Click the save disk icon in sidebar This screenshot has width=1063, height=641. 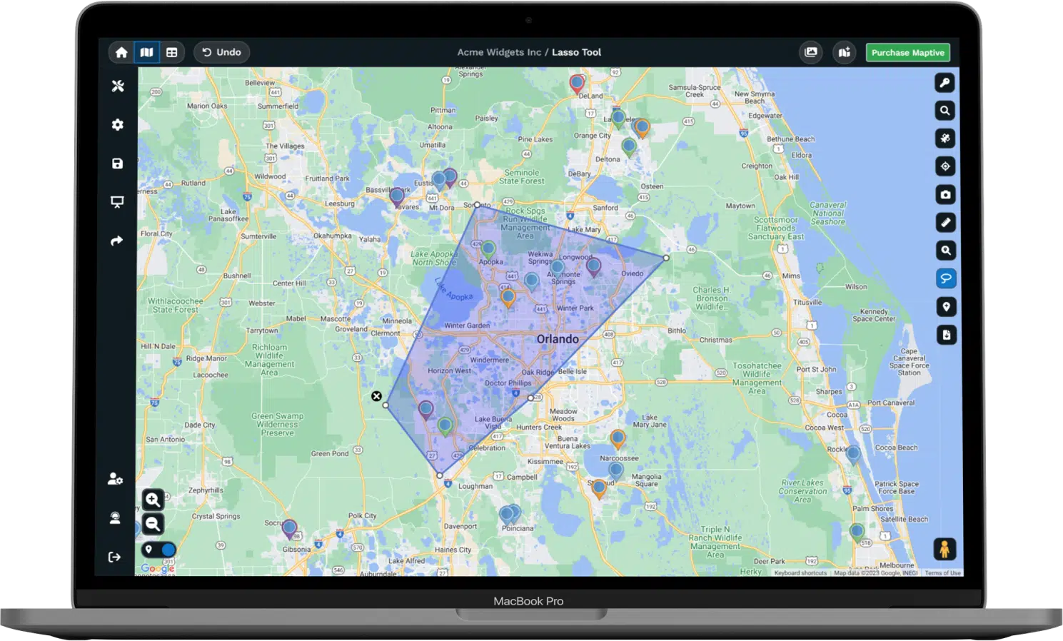(x=118, y=163)
